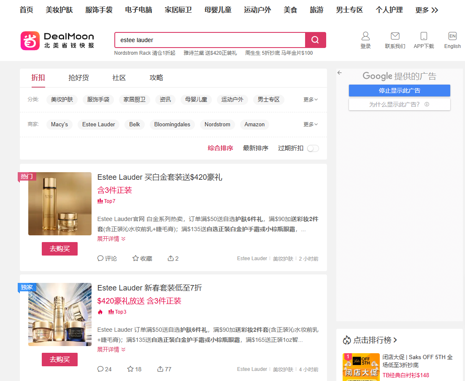Open the login user icon
The width and height of the screenshot is (465, 381).
365,36
